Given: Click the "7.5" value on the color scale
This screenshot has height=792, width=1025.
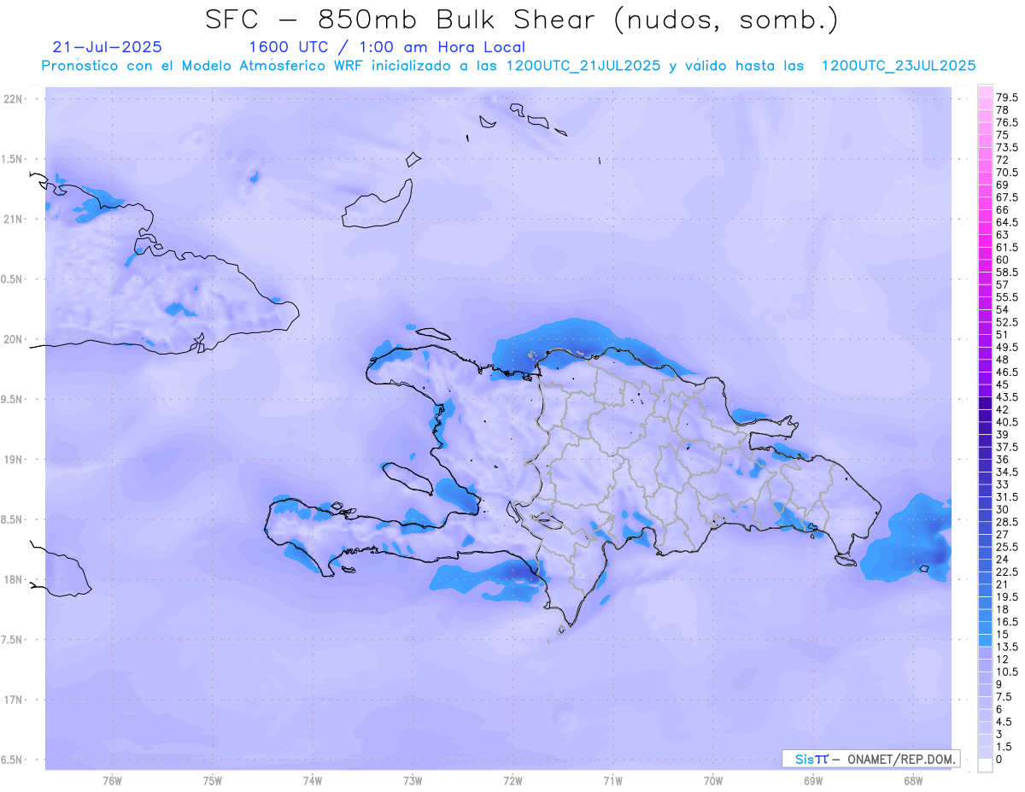Looking at the screenshot, I should point(1004,697).
